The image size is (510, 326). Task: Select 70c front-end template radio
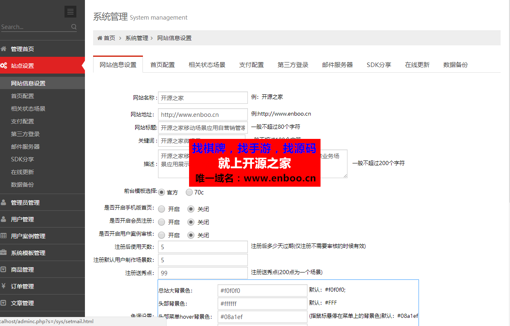click(x=189, y=192)
